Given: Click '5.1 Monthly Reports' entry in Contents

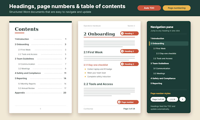Looking at the screenshot, I should [42, 84].
